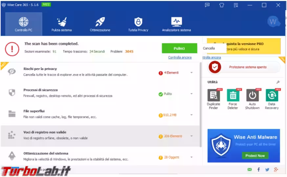Click the scan warning exclamation icon
This screenshot has height=177, width=287.
point(12,49)
